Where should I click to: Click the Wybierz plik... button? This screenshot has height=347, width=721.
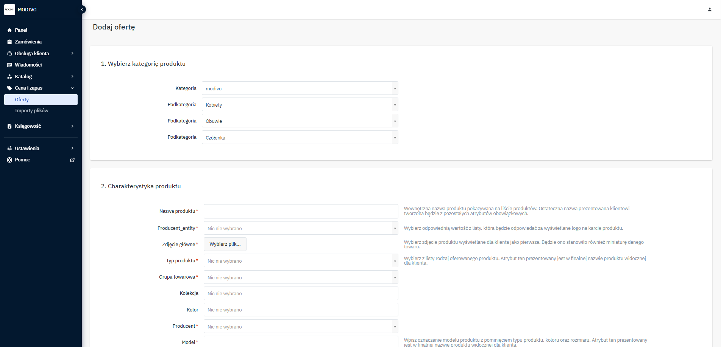[225, 244]
